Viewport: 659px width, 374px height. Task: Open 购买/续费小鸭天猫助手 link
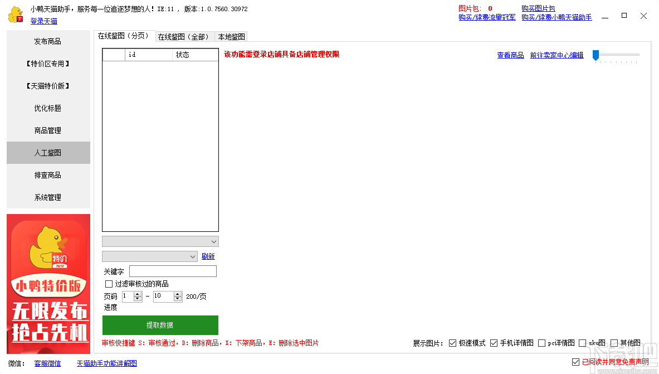point(557,17)
